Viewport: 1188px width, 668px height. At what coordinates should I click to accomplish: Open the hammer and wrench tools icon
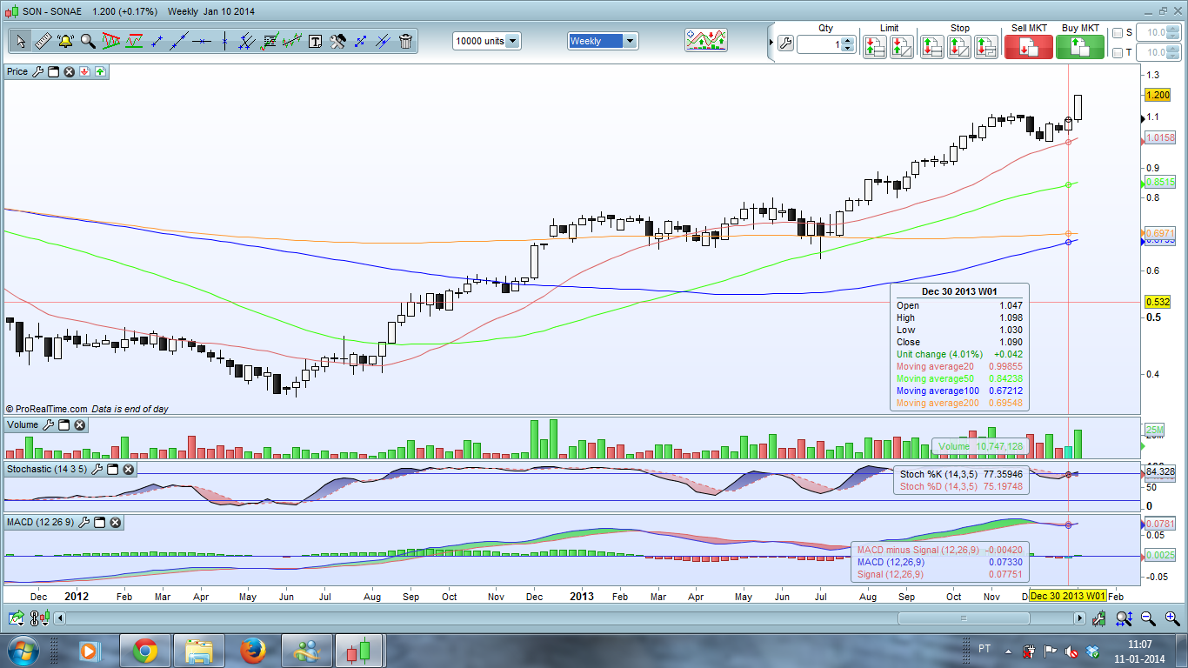pos(337,41)
